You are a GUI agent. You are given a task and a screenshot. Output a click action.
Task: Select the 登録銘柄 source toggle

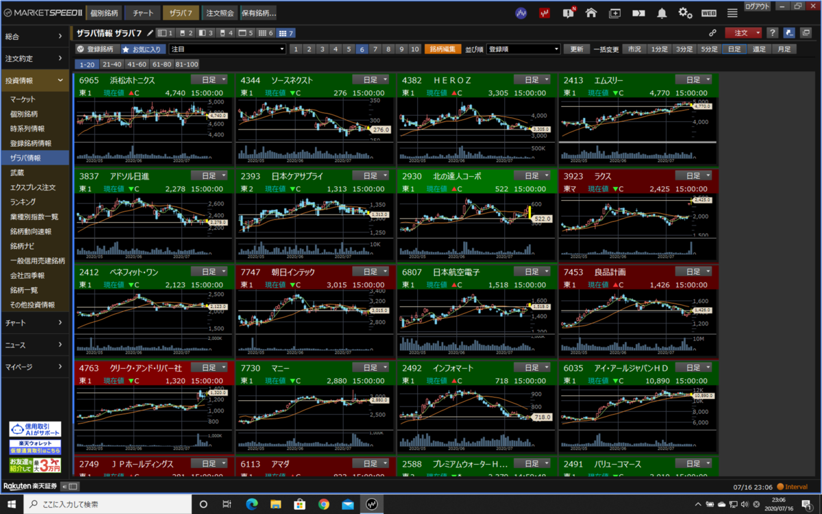click(97, 49)
